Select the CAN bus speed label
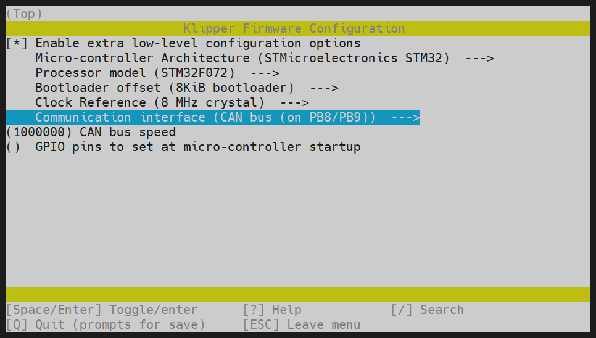The height and width of the screenshot is (338, 596). [x=128, y=133]
